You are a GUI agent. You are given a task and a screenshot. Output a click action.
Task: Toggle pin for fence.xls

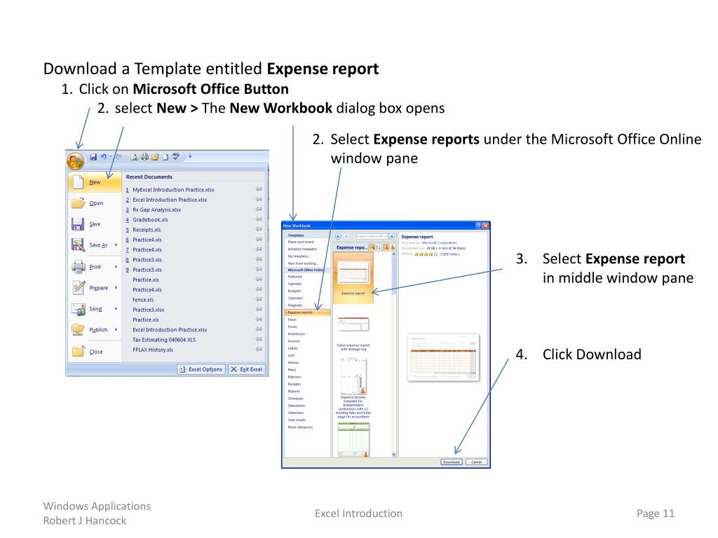tap(259, 299)
